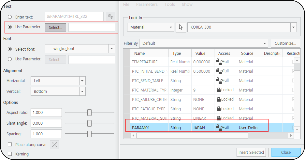Select the PARAM01 name cell
This screenshot has height=160, width=305.
149,128
